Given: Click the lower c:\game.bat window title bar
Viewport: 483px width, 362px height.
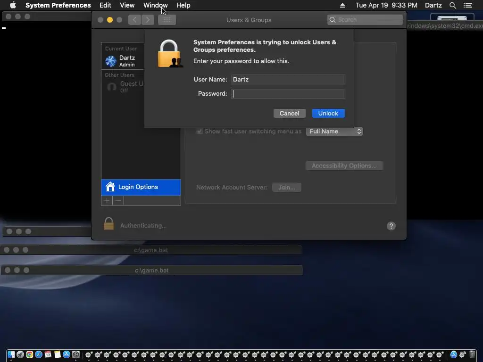Looking at the screenshot, I should (152, 270).
